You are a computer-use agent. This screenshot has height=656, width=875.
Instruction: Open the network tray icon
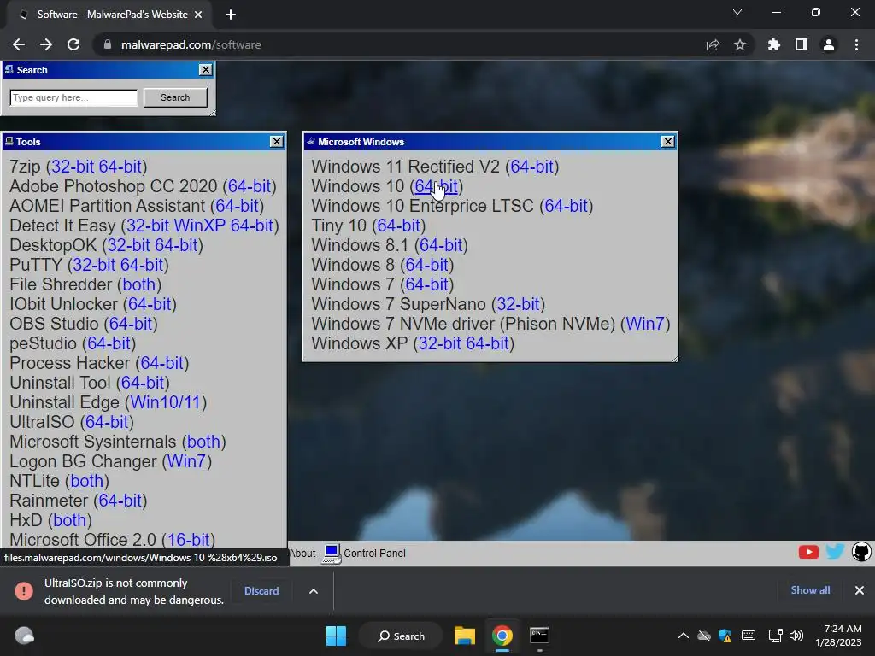(x=775, y=635)
